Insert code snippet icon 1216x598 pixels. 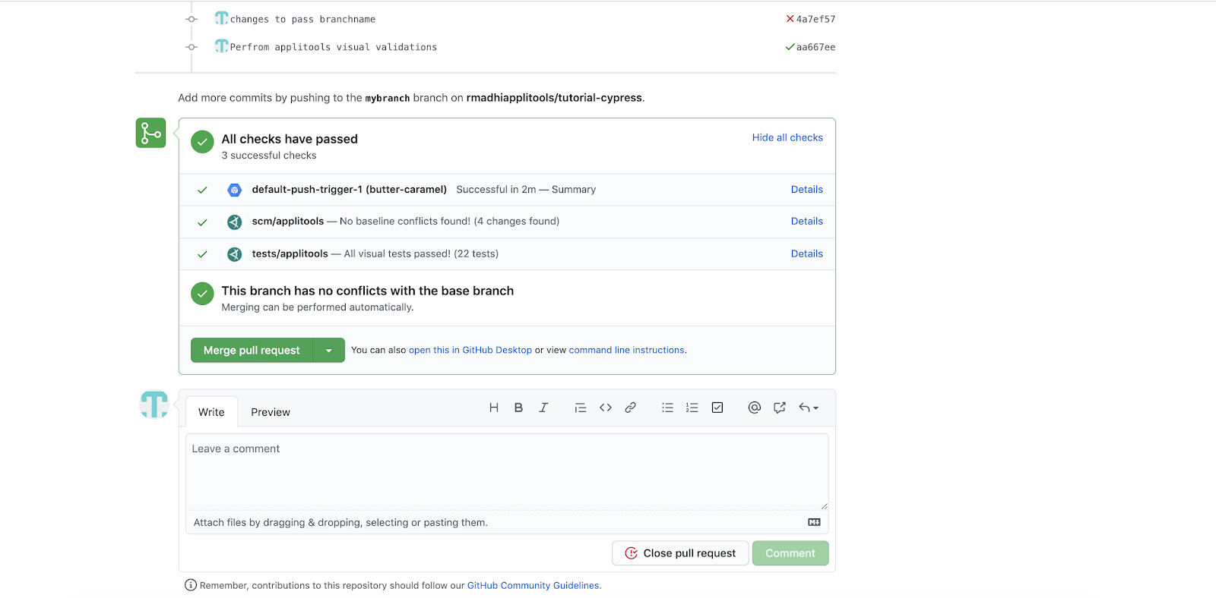pyautogui.click(x=606, y=408)
